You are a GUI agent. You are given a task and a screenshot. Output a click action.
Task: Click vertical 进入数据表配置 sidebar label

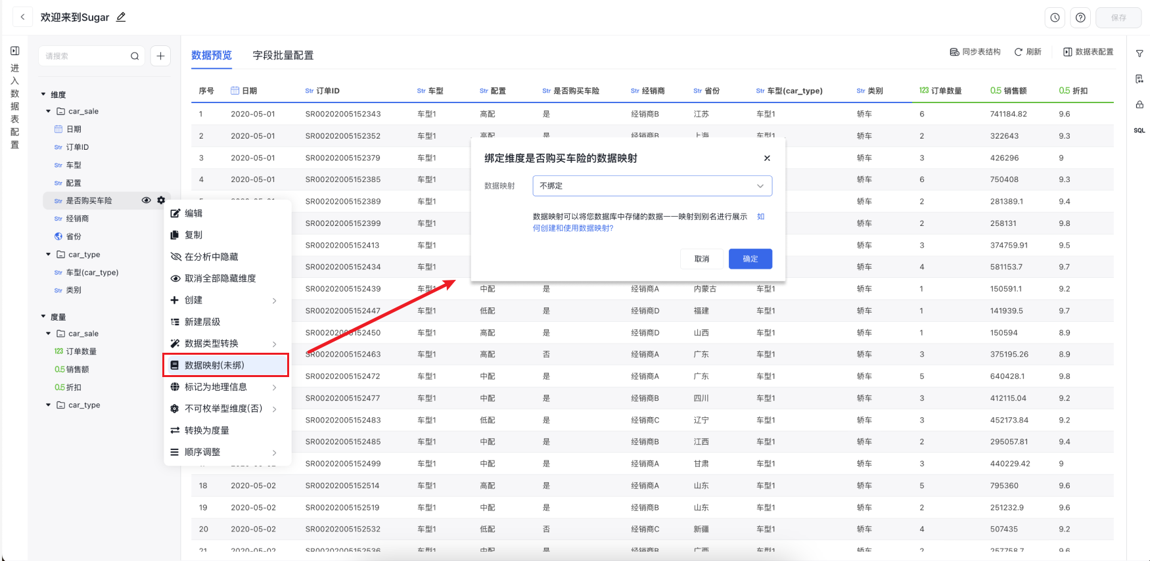pyautogui.click(x=15, y=106)
